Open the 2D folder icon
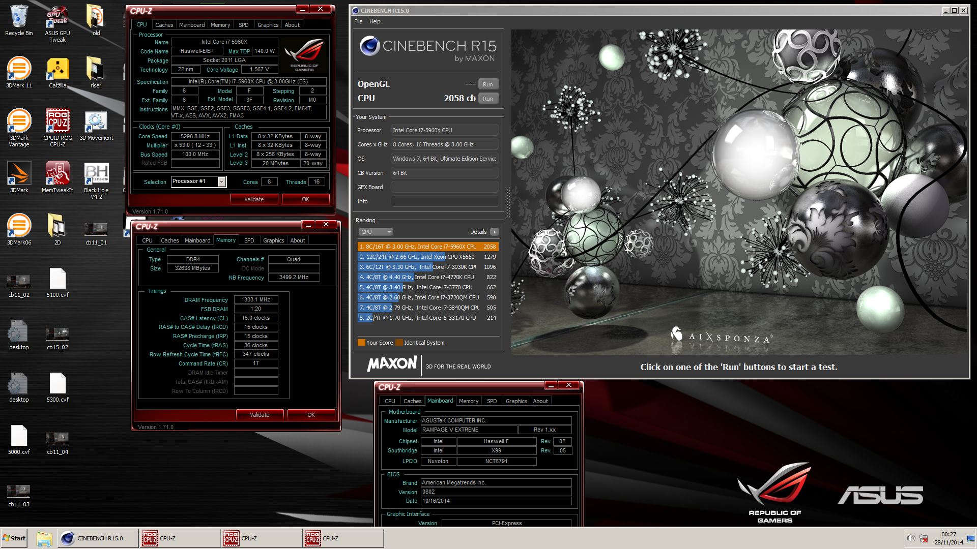Screen dimensions: 977x549 [x=58, y=230]
